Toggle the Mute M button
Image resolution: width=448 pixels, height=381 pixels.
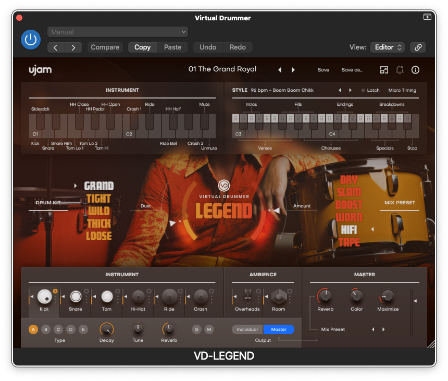(x=209, y=329)
